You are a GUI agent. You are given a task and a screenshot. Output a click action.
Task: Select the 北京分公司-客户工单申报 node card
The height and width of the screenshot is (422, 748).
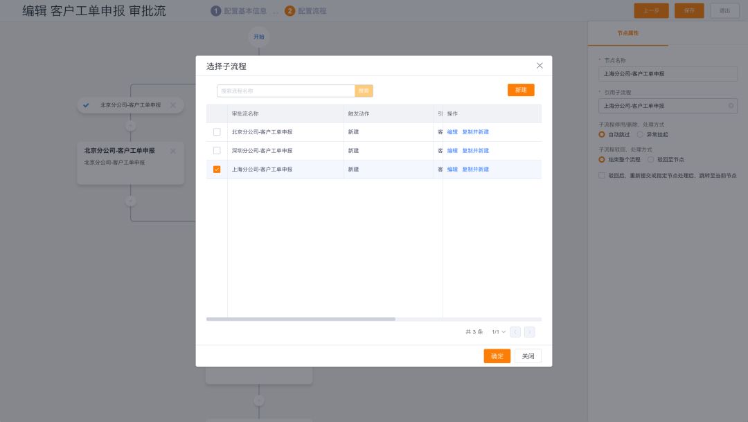pos(131,163)
